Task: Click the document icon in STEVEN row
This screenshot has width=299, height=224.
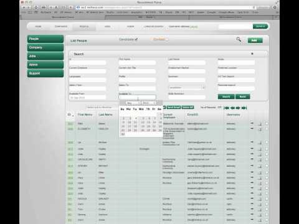Action: point(260,167)
